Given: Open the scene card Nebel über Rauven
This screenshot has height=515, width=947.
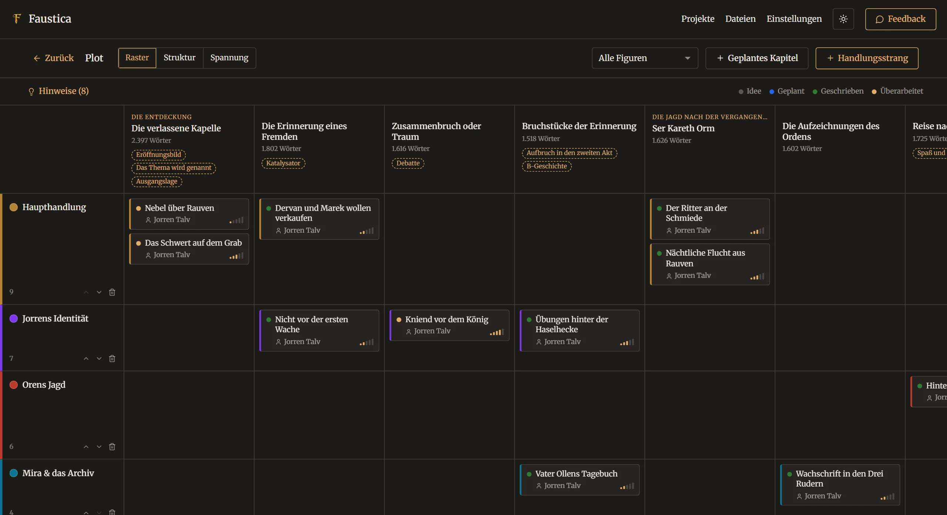Looking at the screenshot, I should (189, 214).
